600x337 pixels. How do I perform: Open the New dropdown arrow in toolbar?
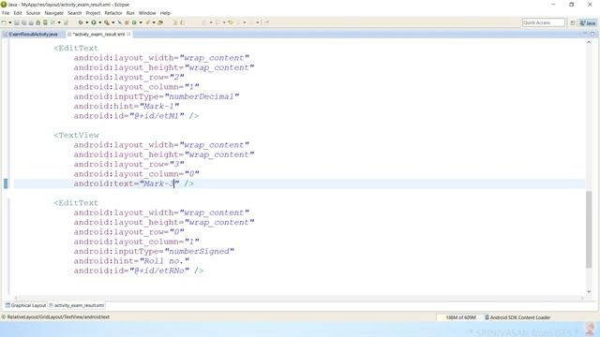pos(10,22)
